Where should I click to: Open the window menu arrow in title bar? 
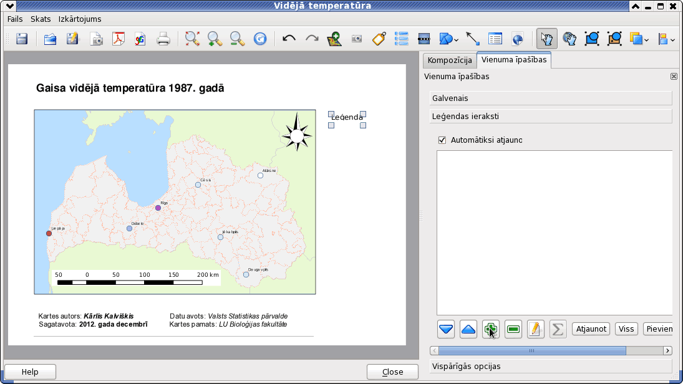pos(9,6)
